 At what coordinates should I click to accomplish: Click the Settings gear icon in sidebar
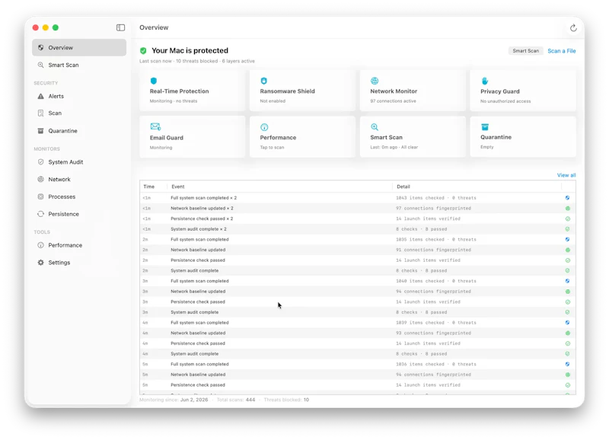pyautogui.click(x=41, y=263)
